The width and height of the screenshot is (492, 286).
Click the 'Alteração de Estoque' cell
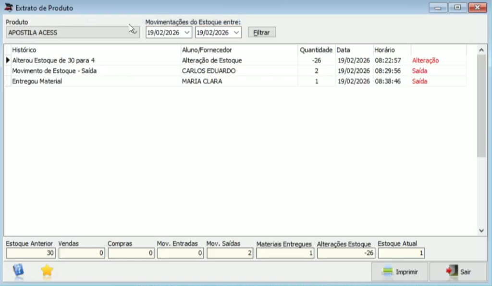pyautogui.click(x=239, y=60)
